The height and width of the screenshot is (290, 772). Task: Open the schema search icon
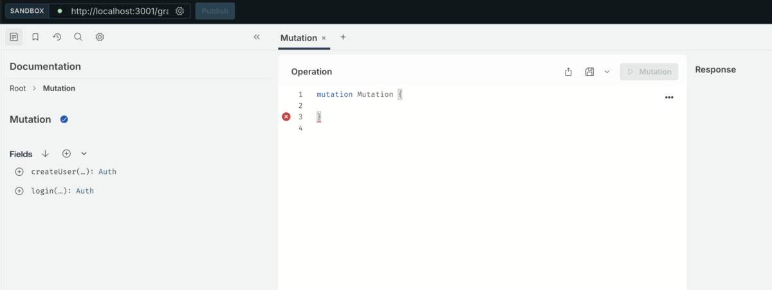78,37
